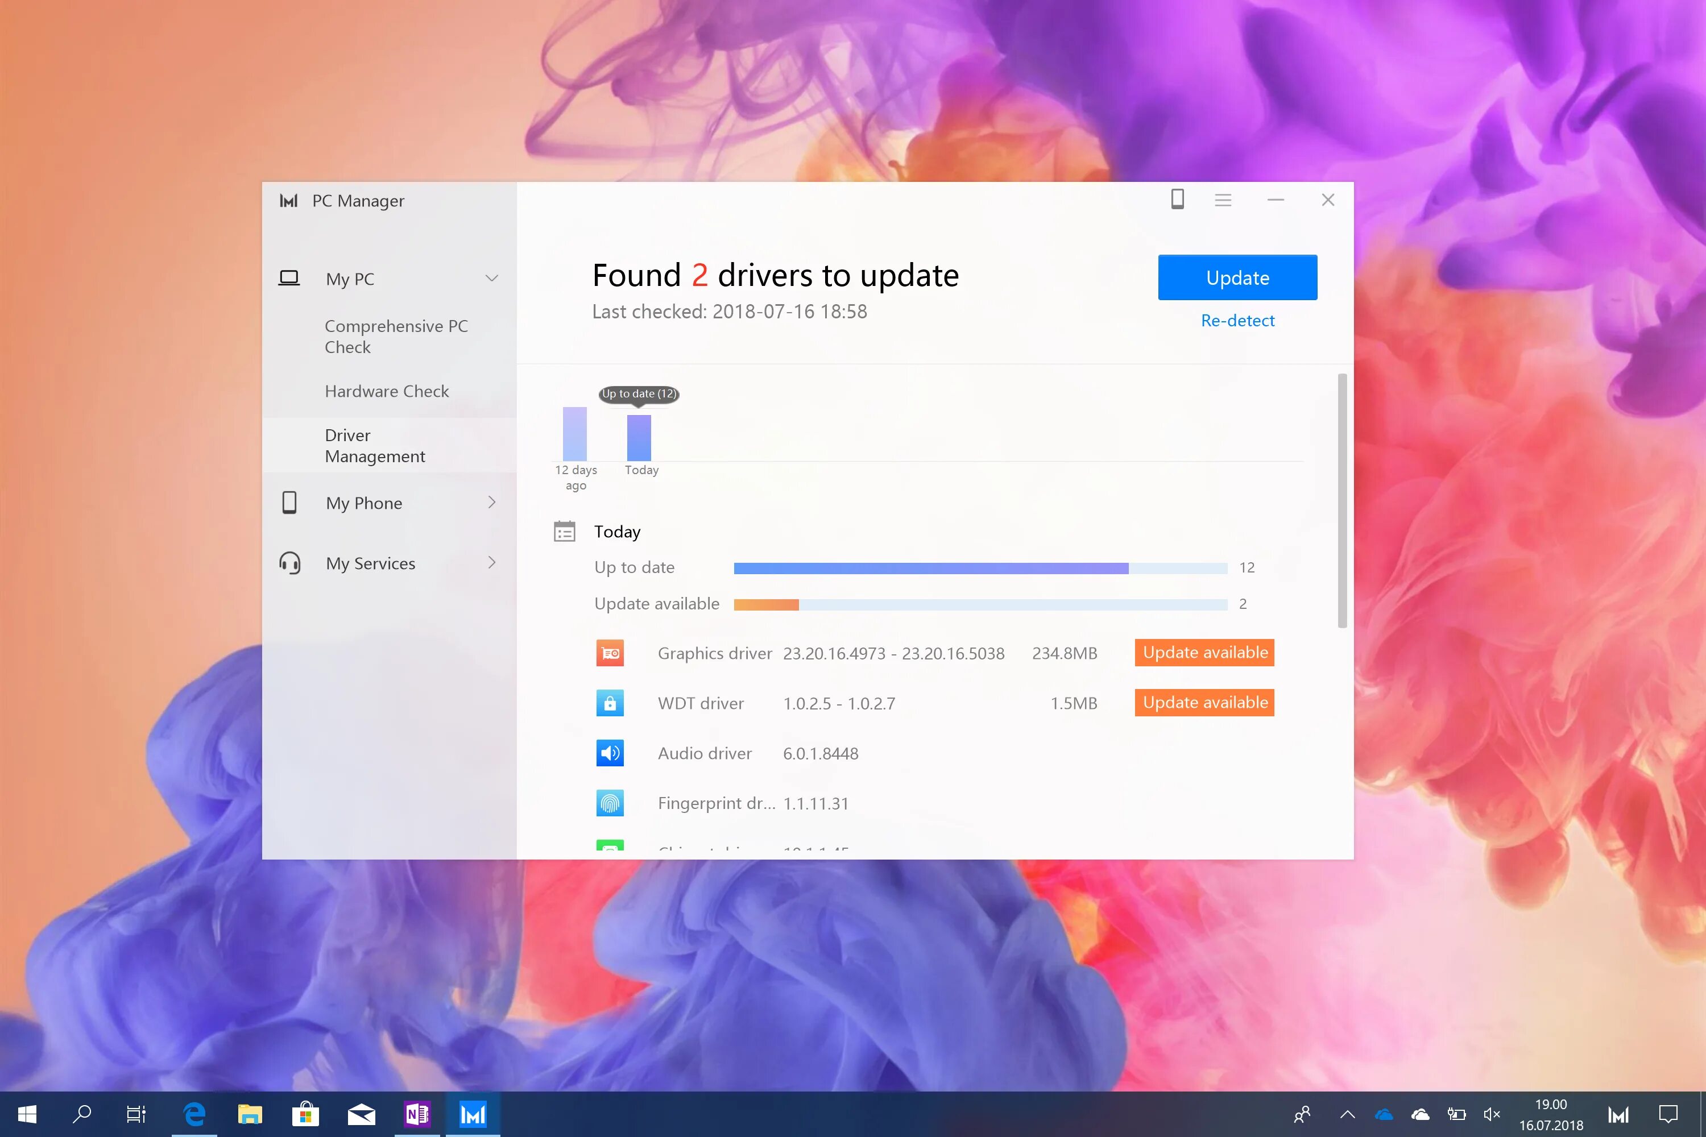Expand the My Services section arrow
The image size is (1706, 1137).
coord(492,562)
